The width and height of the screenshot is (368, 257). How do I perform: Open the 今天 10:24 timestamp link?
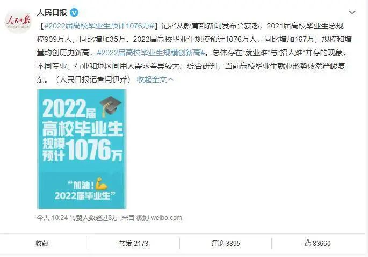[x=52, y=218]
